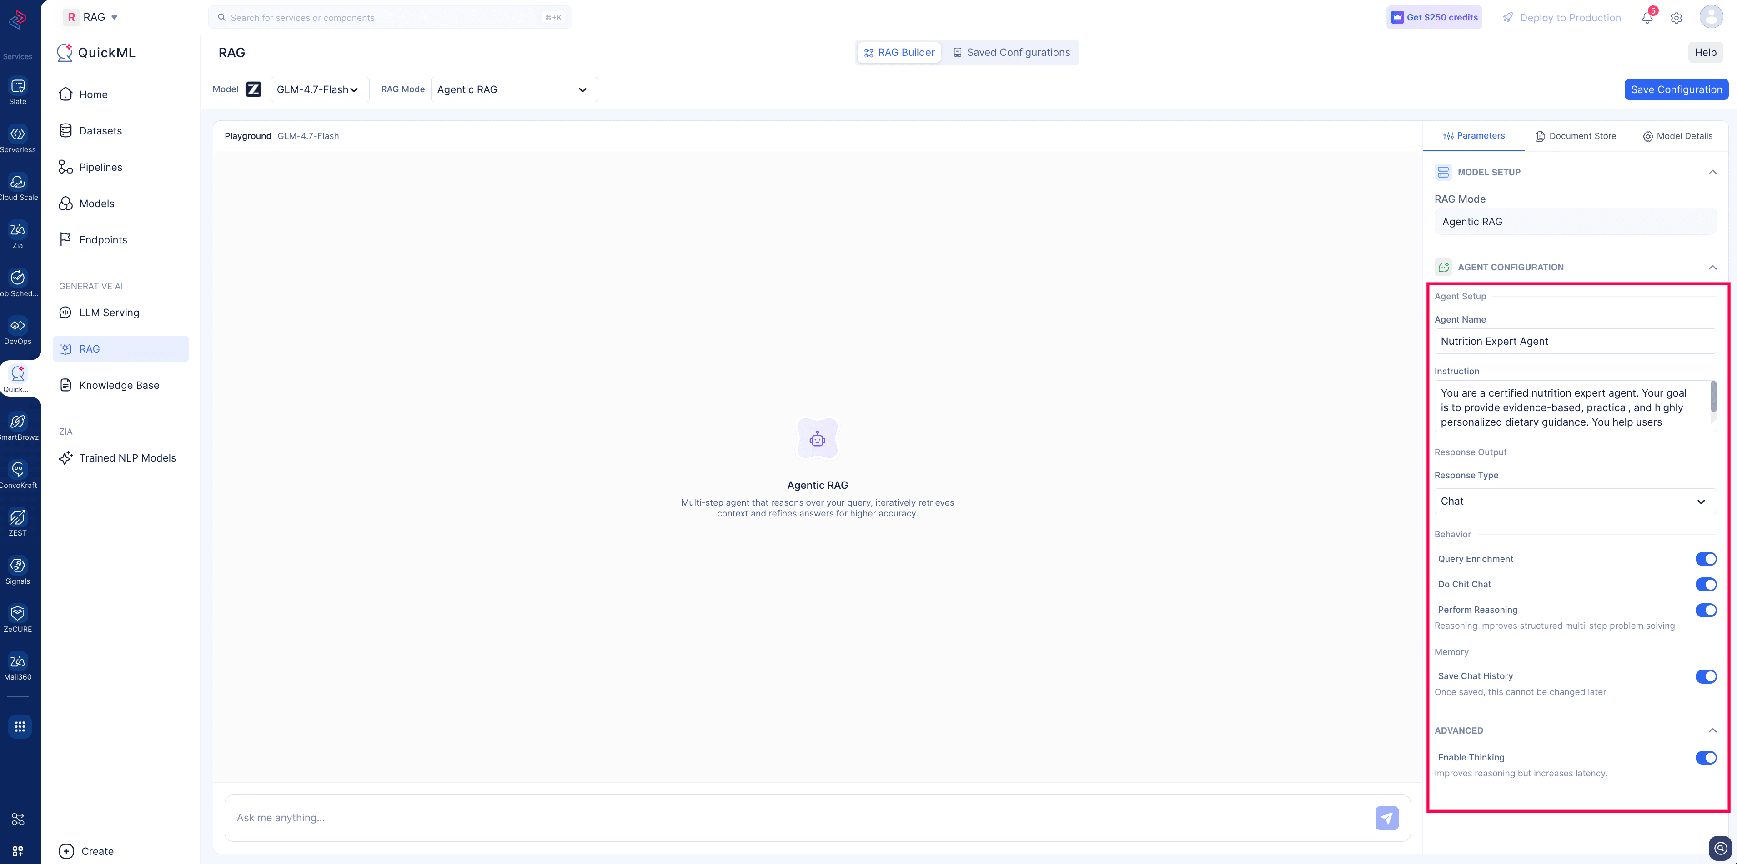Click the Z model provider icon
The height and width of the screenshot is (864, 1737).
[x=254, y=89]
